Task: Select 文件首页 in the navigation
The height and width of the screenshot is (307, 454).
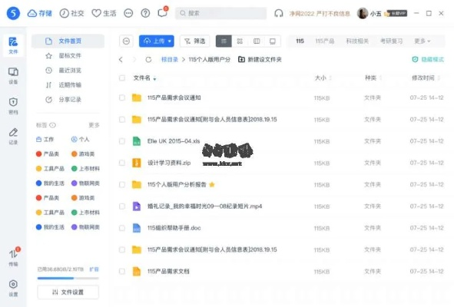Action: [x=68, y=41]
